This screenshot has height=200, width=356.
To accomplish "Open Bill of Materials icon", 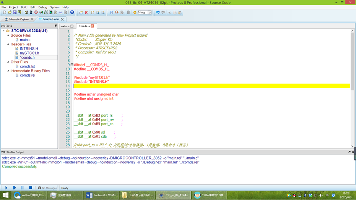I will coord(55,13).
